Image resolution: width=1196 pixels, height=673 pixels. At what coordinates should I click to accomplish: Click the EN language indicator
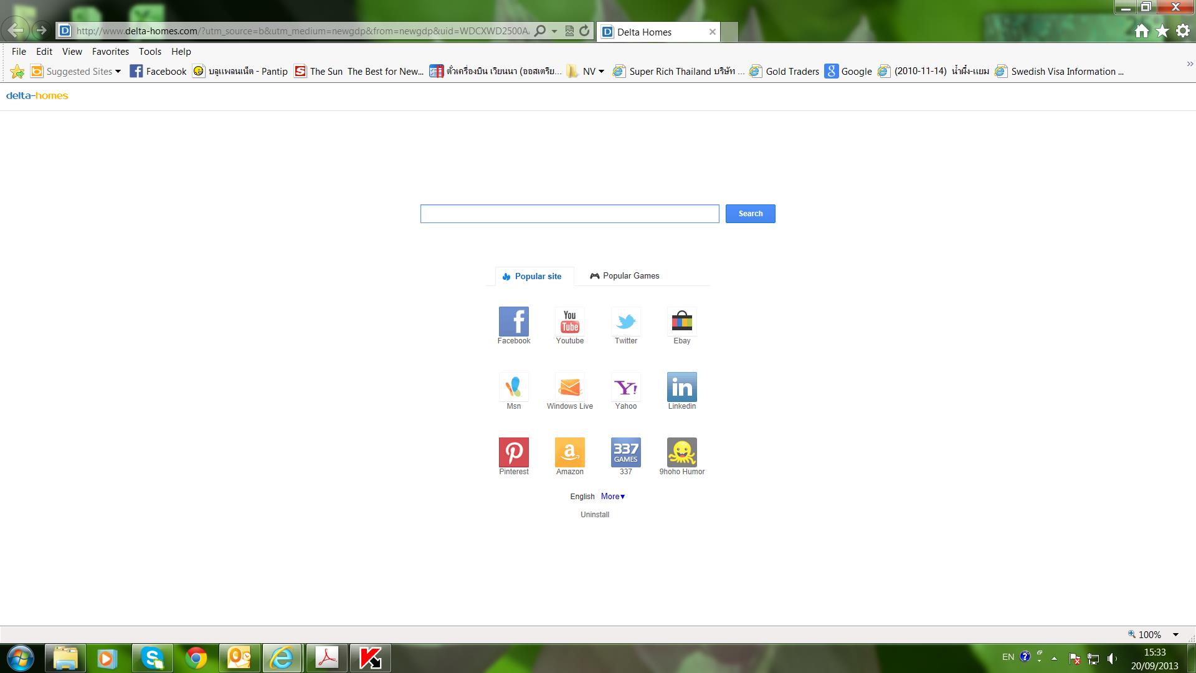(1008, 657)
